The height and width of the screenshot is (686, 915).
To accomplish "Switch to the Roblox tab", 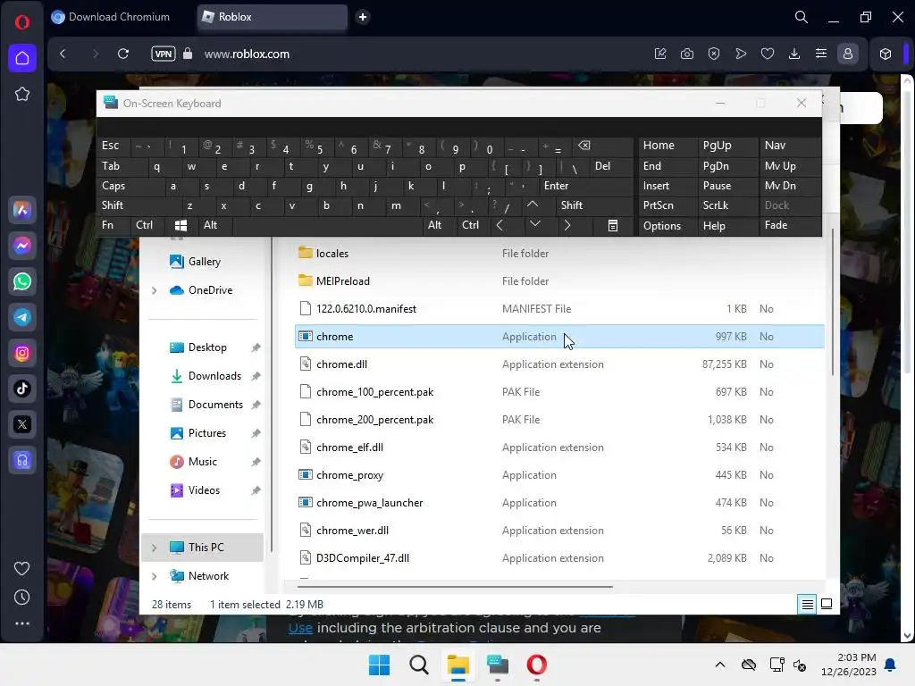I will [x=273, y=17].
